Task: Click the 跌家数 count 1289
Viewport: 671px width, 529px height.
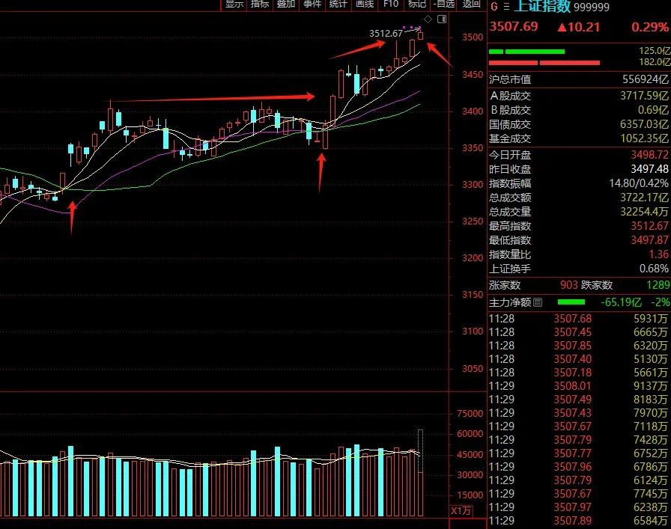Action: 658,285
